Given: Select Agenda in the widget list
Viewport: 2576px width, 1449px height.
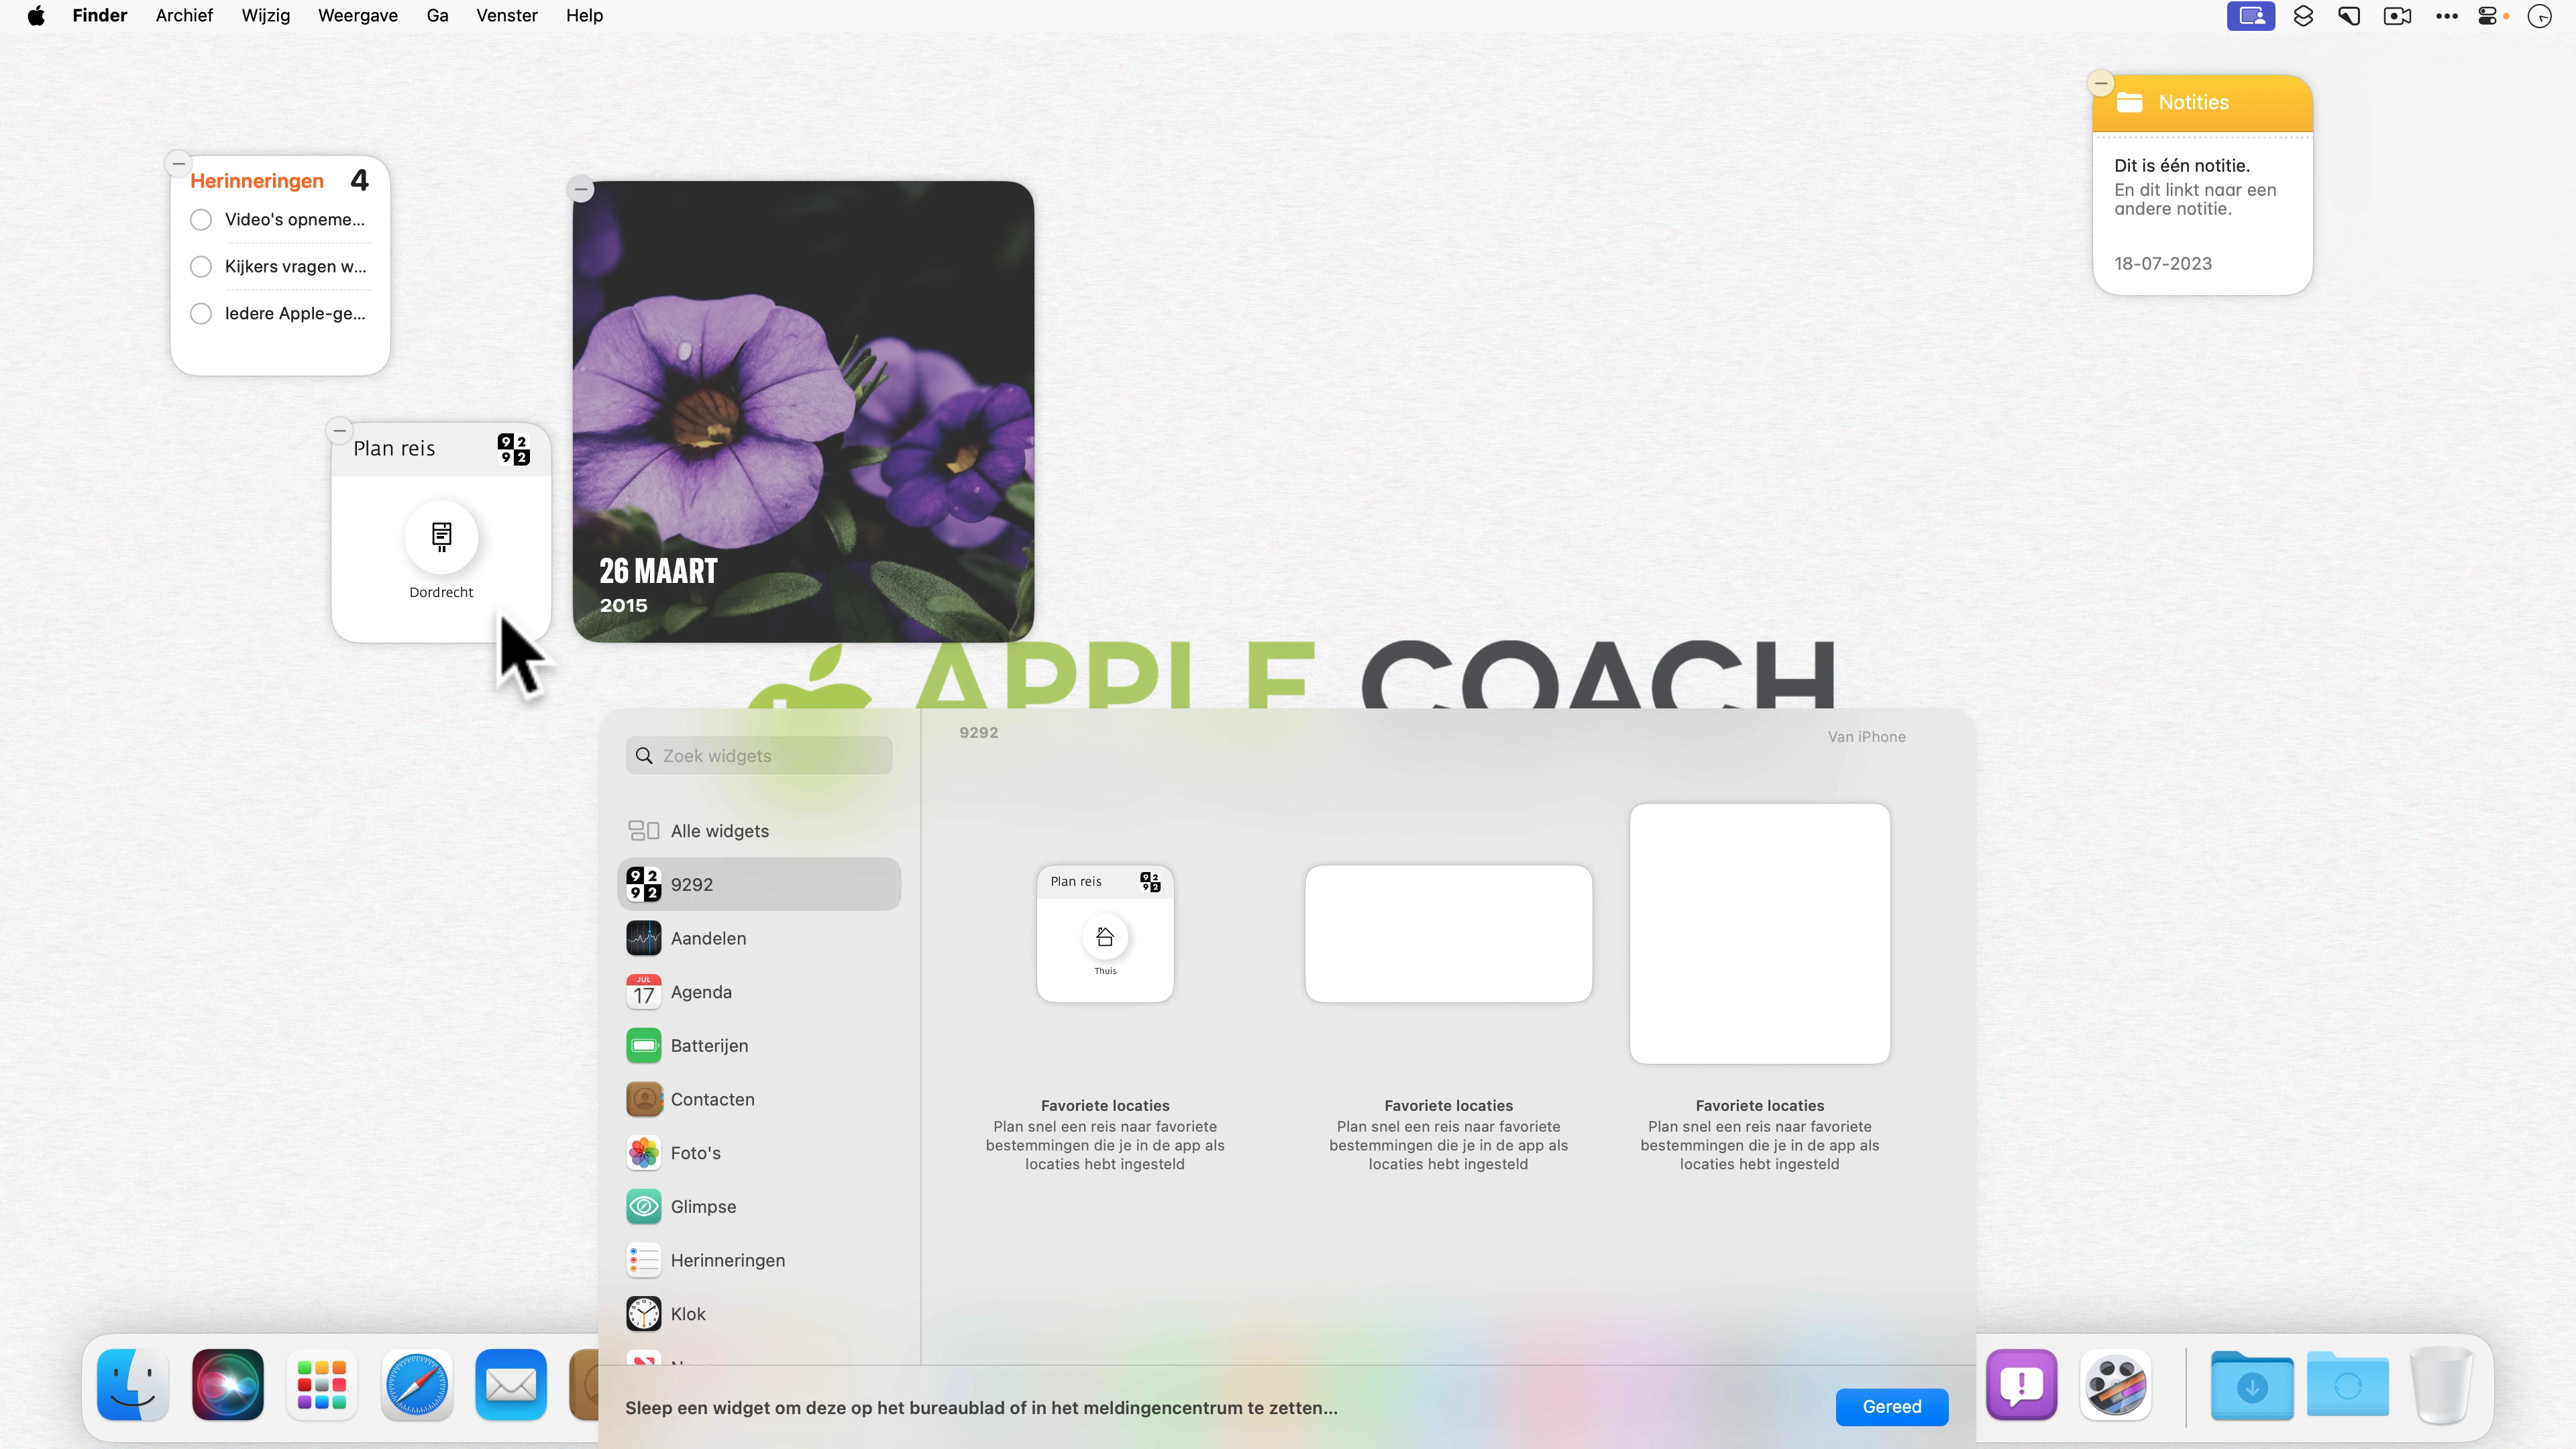Looking at the screenshot, I should click(759, 992).
